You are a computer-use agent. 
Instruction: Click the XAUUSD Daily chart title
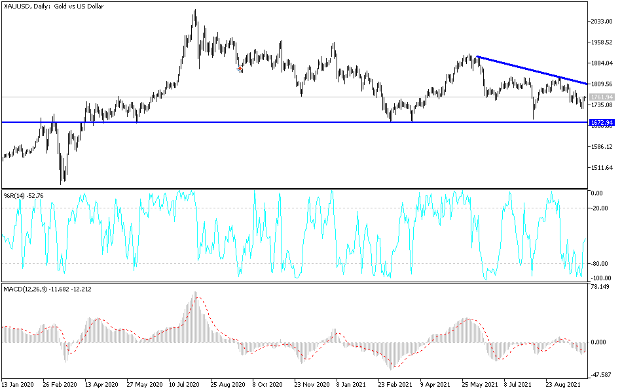54,7
